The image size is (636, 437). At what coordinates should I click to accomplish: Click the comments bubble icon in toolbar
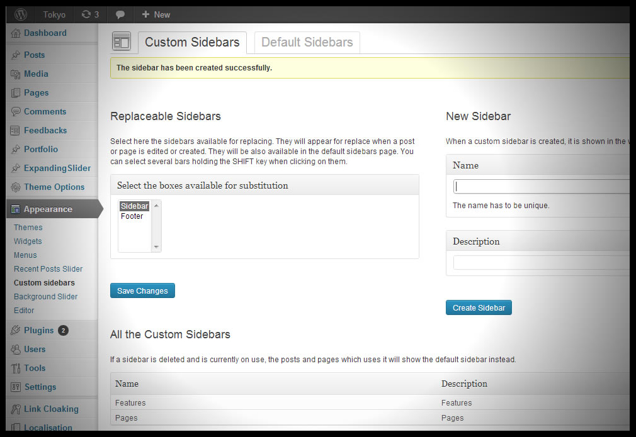[120, 14]
